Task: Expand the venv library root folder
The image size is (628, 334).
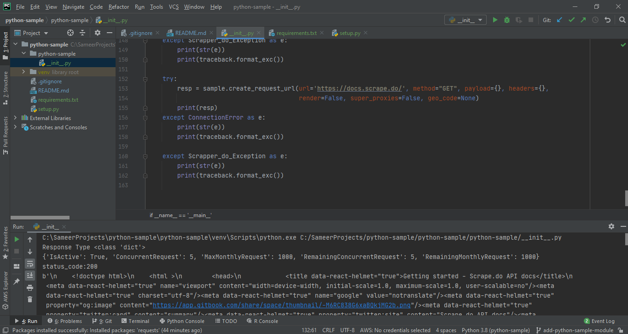Action: click(23, 72)
